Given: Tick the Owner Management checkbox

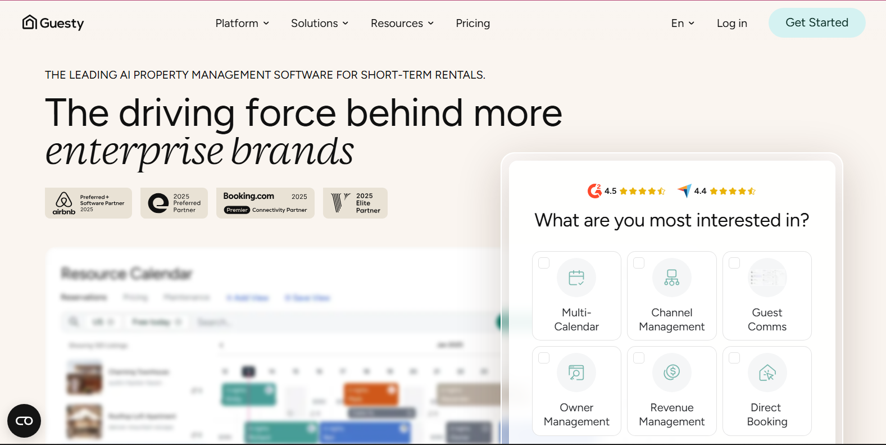Looking at the screenshot, I should [544, 358].
